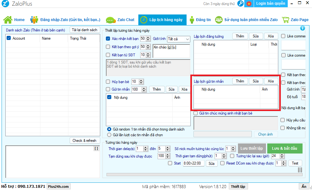The width and height of the screenshot is (312, 190).
Task: Enable Reset DCom sau khi chạy được
Action: pos(222,163)
